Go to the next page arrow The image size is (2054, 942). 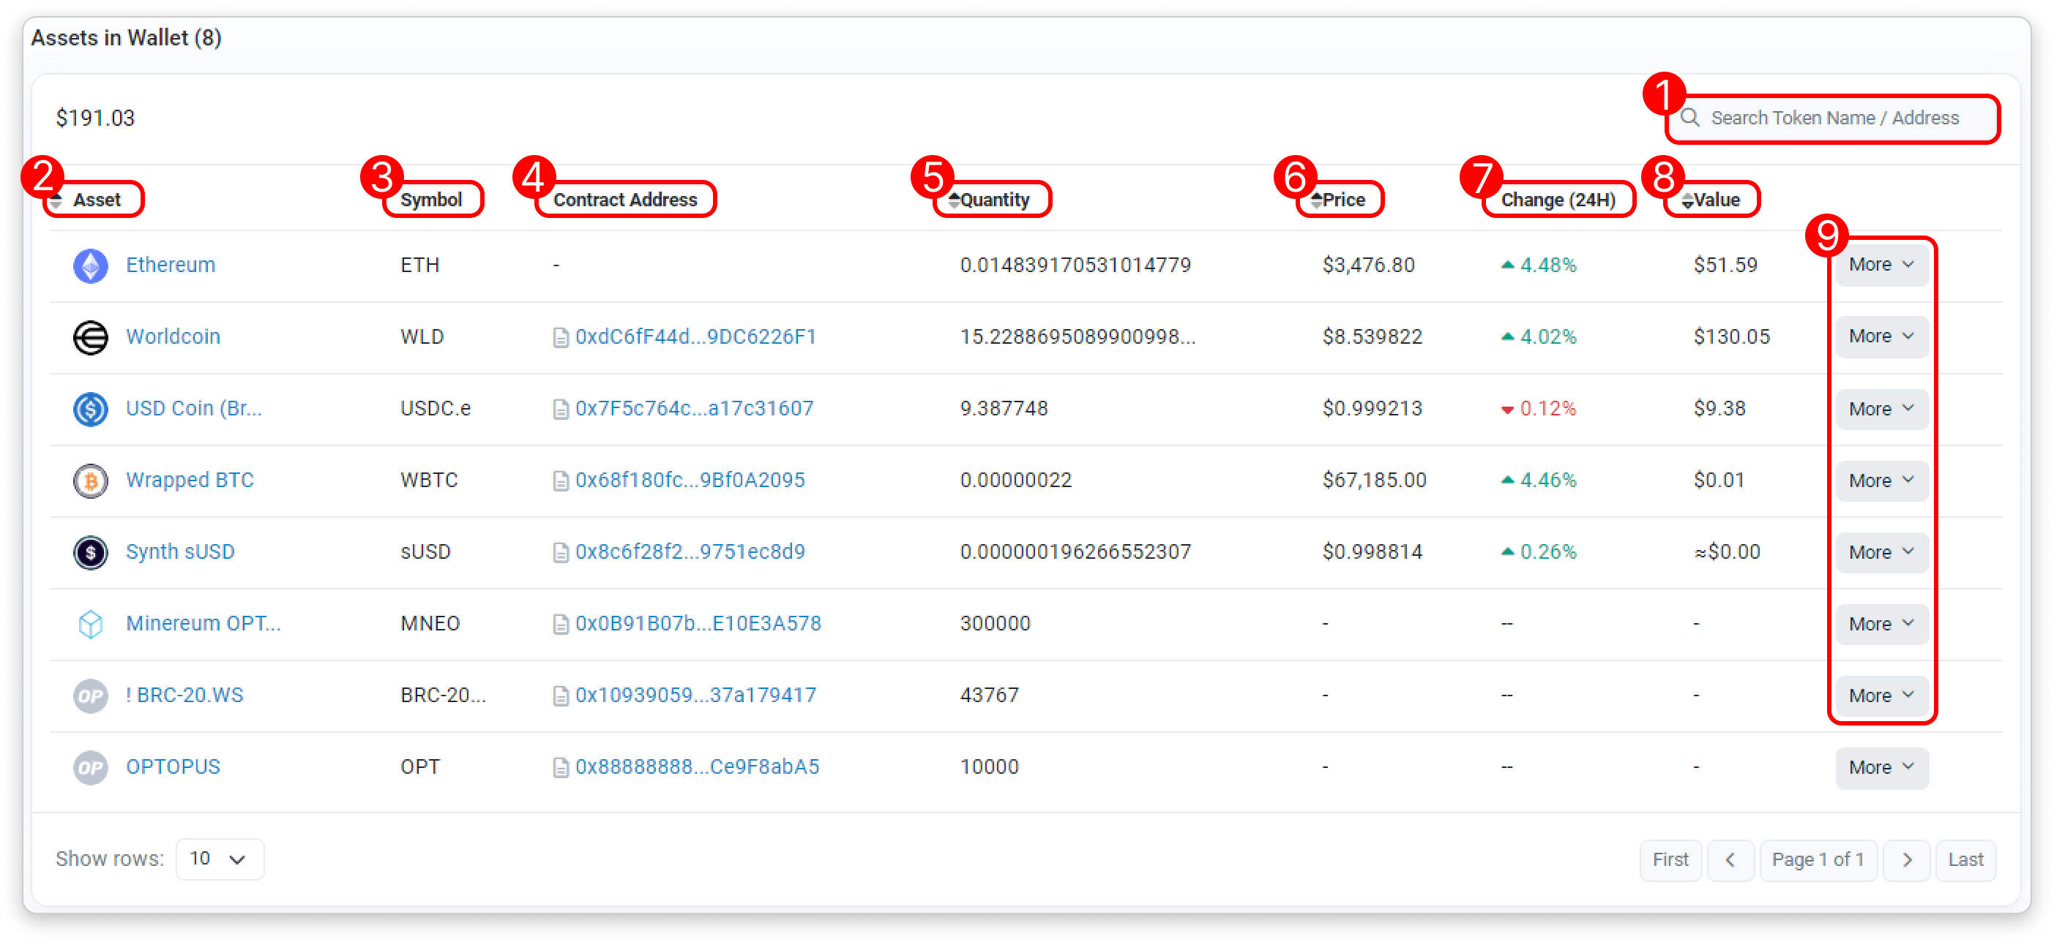point(1905,859)
